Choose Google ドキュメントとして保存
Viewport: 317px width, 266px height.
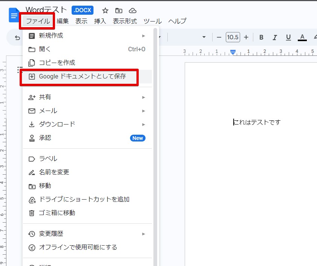click(87, 77)
